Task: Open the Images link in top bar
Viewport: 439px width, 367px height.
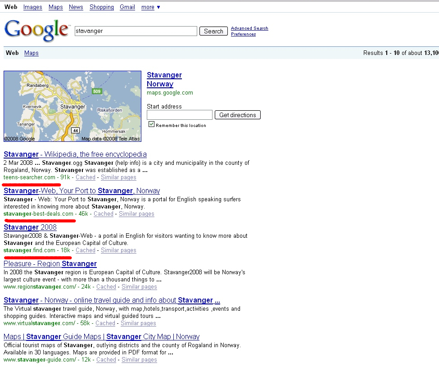Action: (x=32, y=7)
